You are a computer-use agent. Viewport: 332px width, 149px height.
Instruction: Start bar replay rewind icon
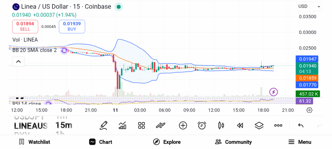240,125
